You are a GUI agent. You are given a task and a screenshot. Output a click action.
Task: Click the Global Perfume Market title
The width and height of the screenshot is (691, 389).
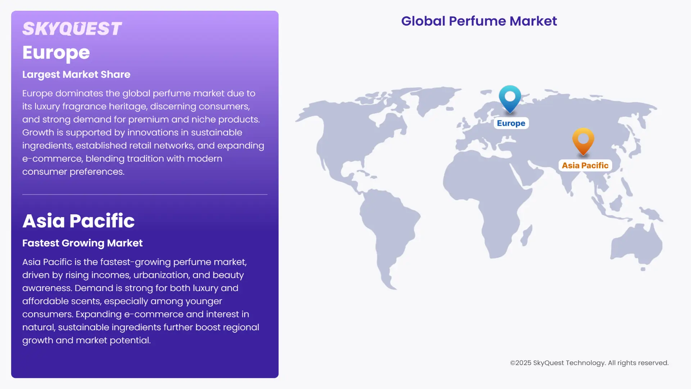point(479,21)
